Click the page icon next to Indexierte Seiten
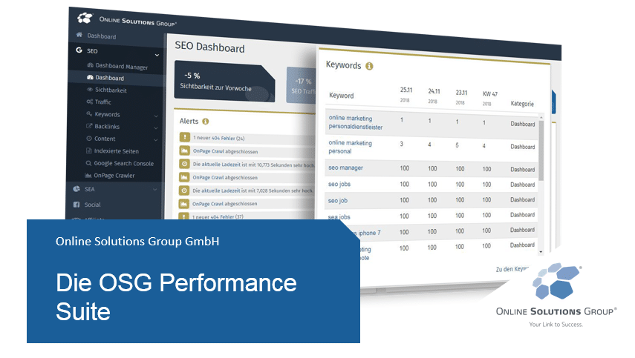635x358 pixels. click(x=88, y=150)
